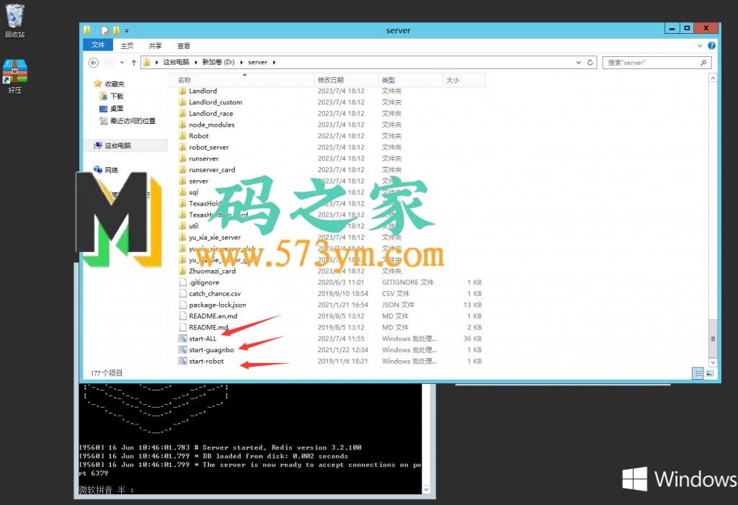Open the Recycle Bin desktop icon
The image size is (738, 505).
[x=14, y=20]
